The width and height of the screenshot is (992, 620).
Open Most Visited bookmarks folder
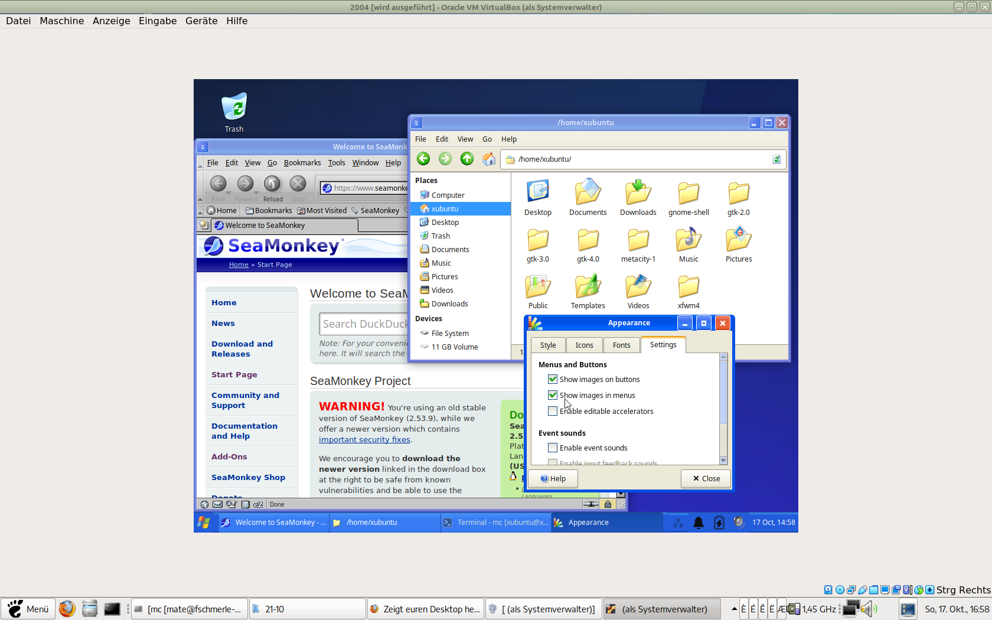[322, 211]
